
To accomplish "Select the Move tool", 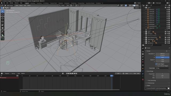I will [x=2, y=18].
